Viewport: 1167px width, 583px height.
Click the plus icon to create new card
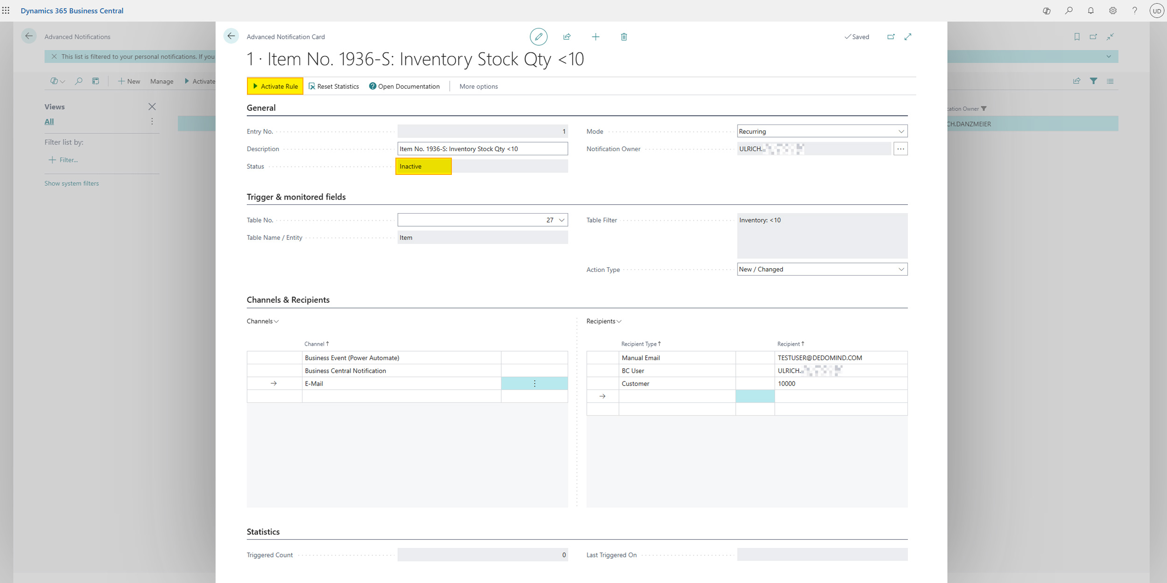(x=595, y=37)
